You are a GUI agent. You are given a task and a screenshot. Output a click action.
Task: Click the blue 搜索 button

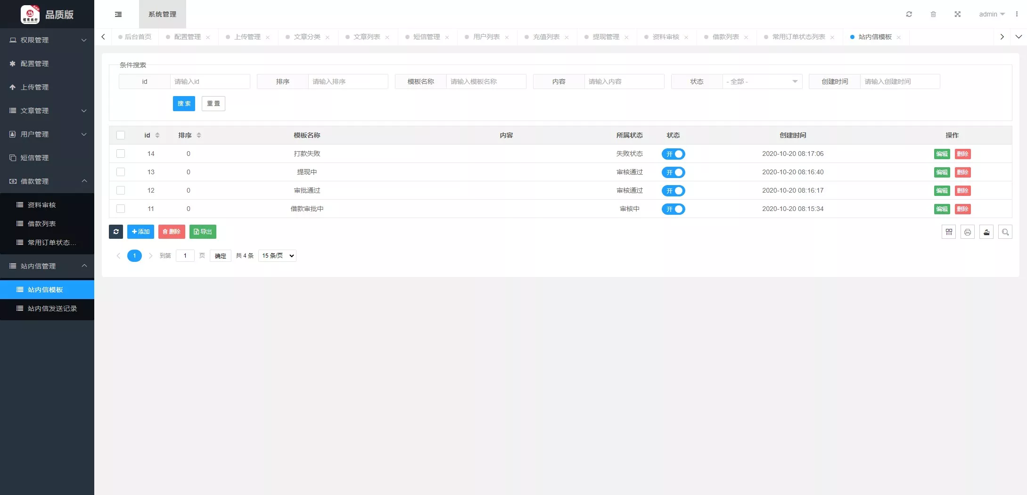pyautogui.click(x=184, y=104)
